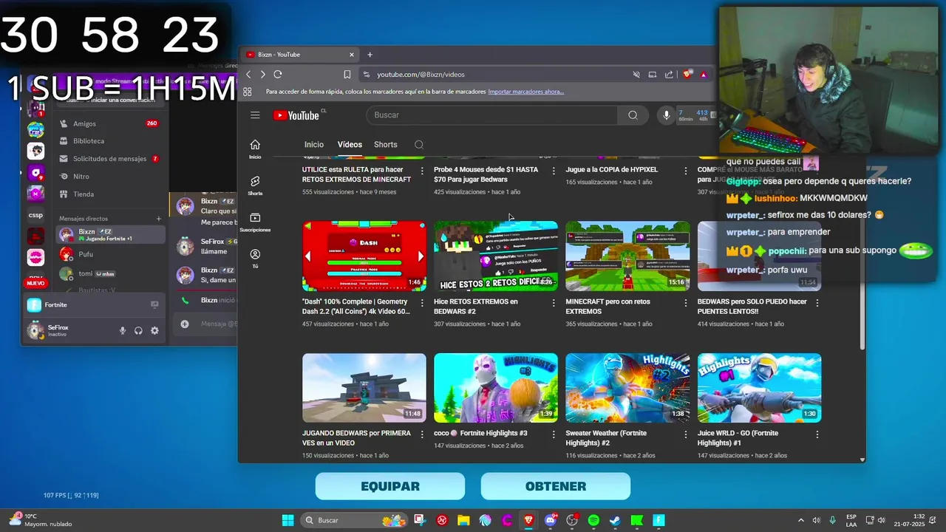Add attachment in Discord message box
Screen dimensions: 946x532
point(185,324)
